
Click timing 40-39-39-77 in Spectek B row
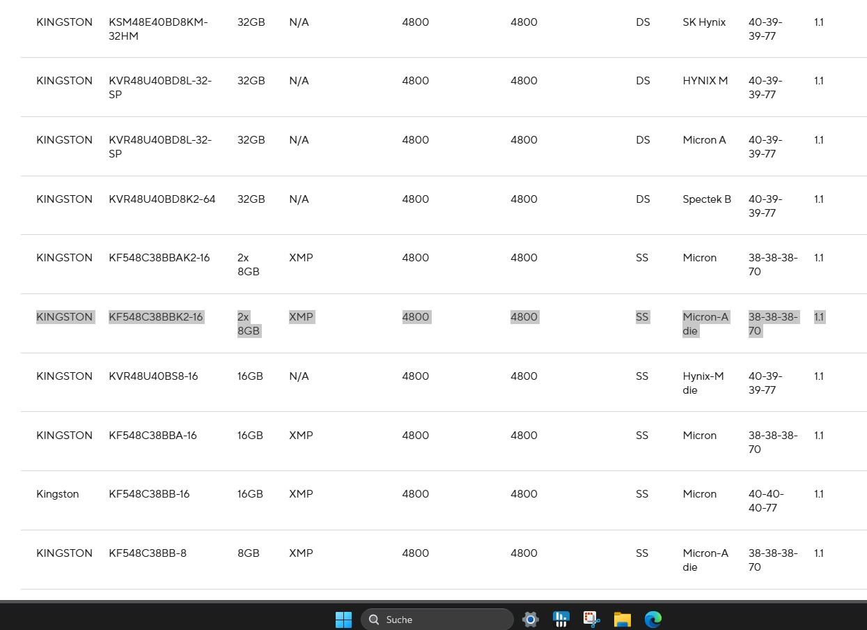tap(765, 206)
